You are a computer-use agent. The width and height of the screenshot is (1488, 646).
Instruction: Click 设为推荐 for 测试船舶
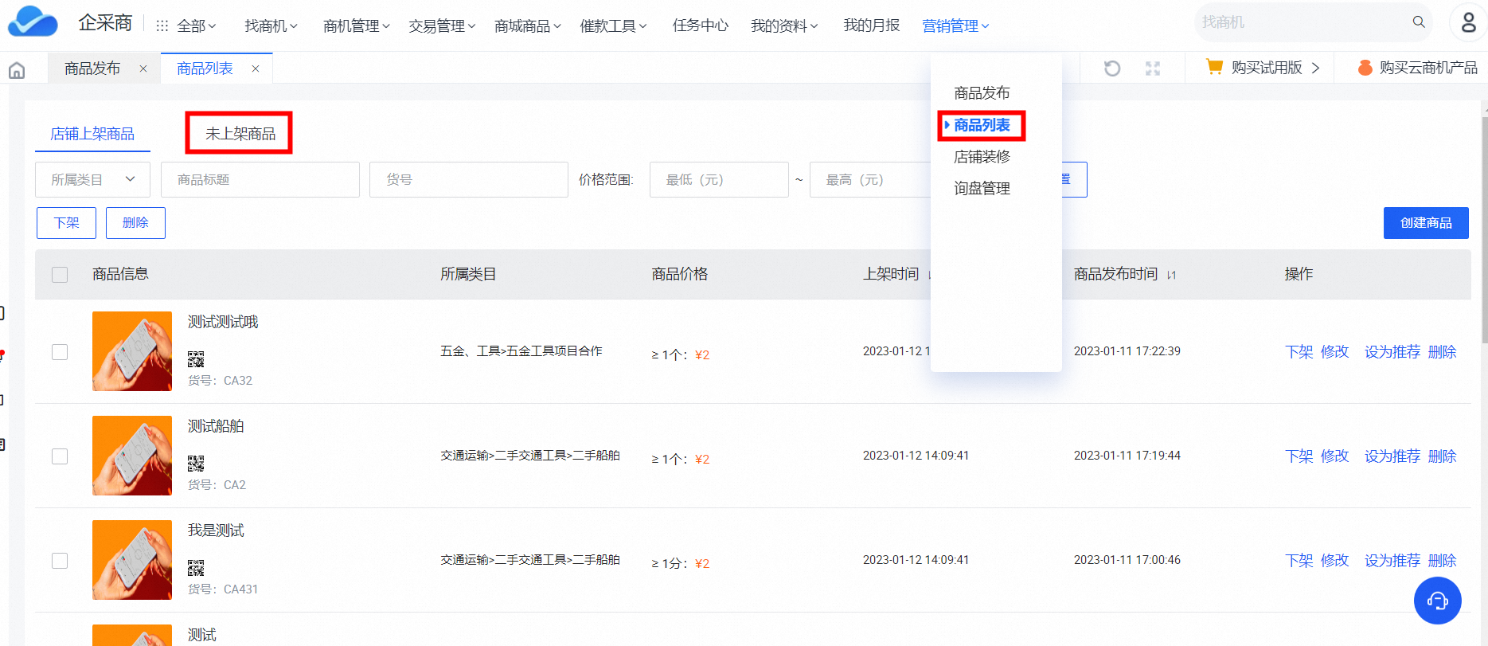coord(1392,456)
